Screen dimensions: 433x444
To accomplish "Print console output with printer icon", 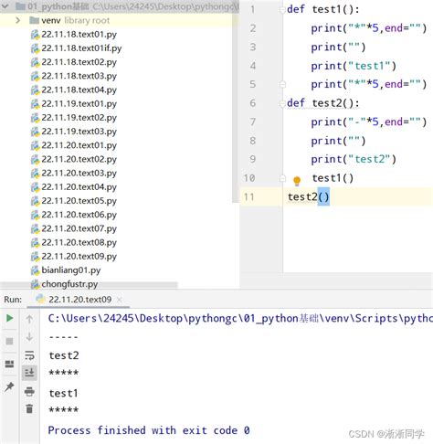I will (29, 391).
